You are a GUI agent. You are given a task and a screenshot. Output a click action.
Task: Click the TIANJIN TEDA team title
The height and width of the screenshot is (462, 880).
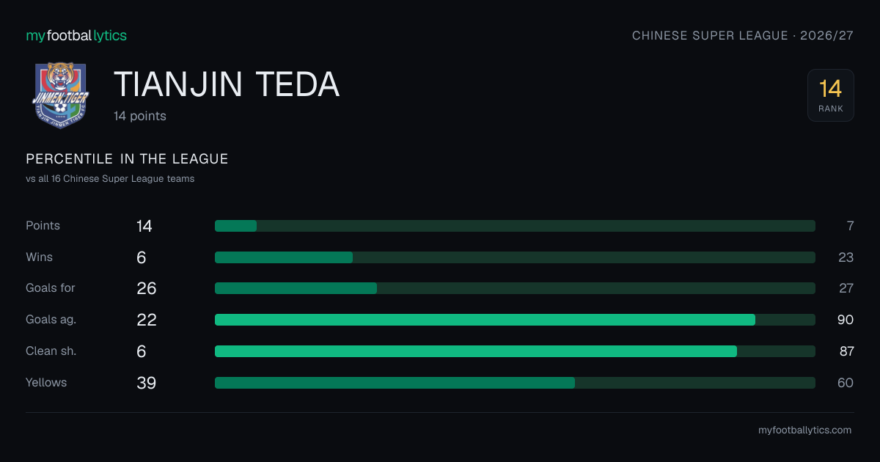tap(227, 85)
